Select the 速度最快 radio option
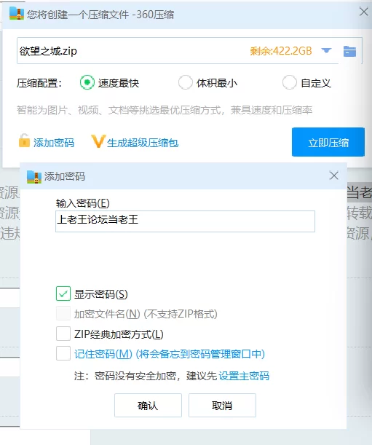372x445 pixels. click(87, 82)
